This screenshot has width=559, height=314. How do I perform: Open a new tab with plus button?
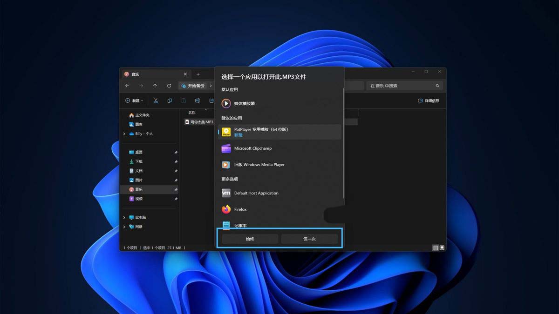[198, 74]
